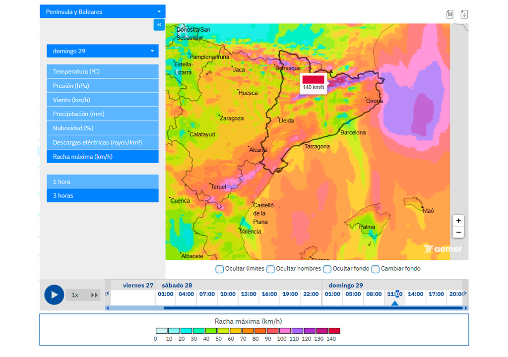508x357 pixels.
Task: Select Nubosidad (%) variable
Action: click(102, 128)
